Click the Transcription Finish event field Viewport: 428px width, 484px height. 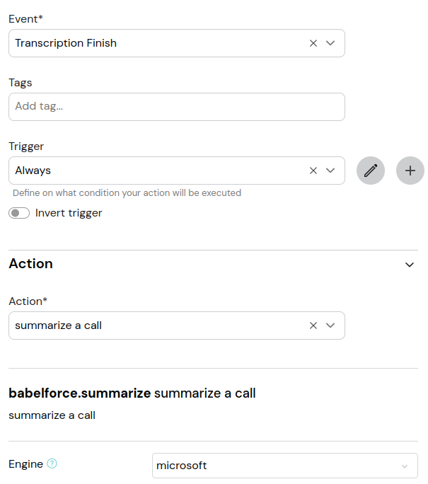click(x=177, y=43)
